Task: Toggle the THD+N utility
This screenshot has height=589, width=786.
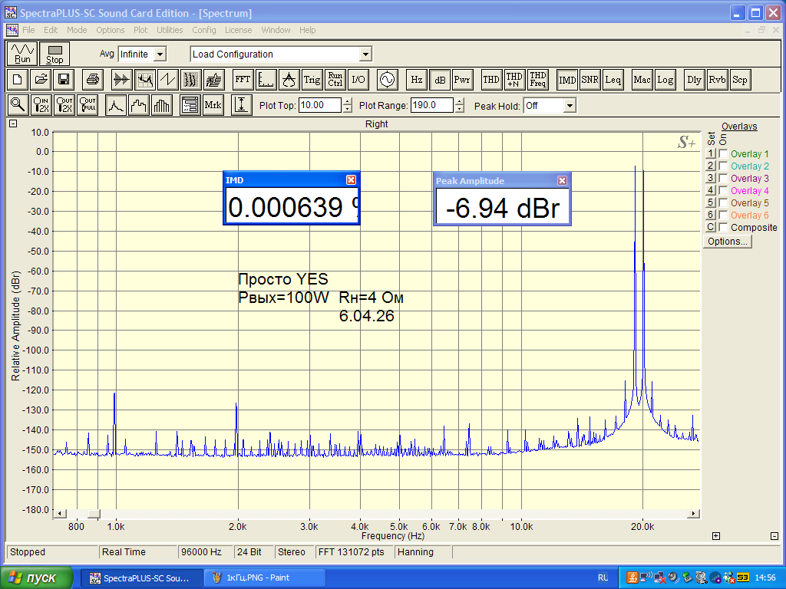Action: 514,80
